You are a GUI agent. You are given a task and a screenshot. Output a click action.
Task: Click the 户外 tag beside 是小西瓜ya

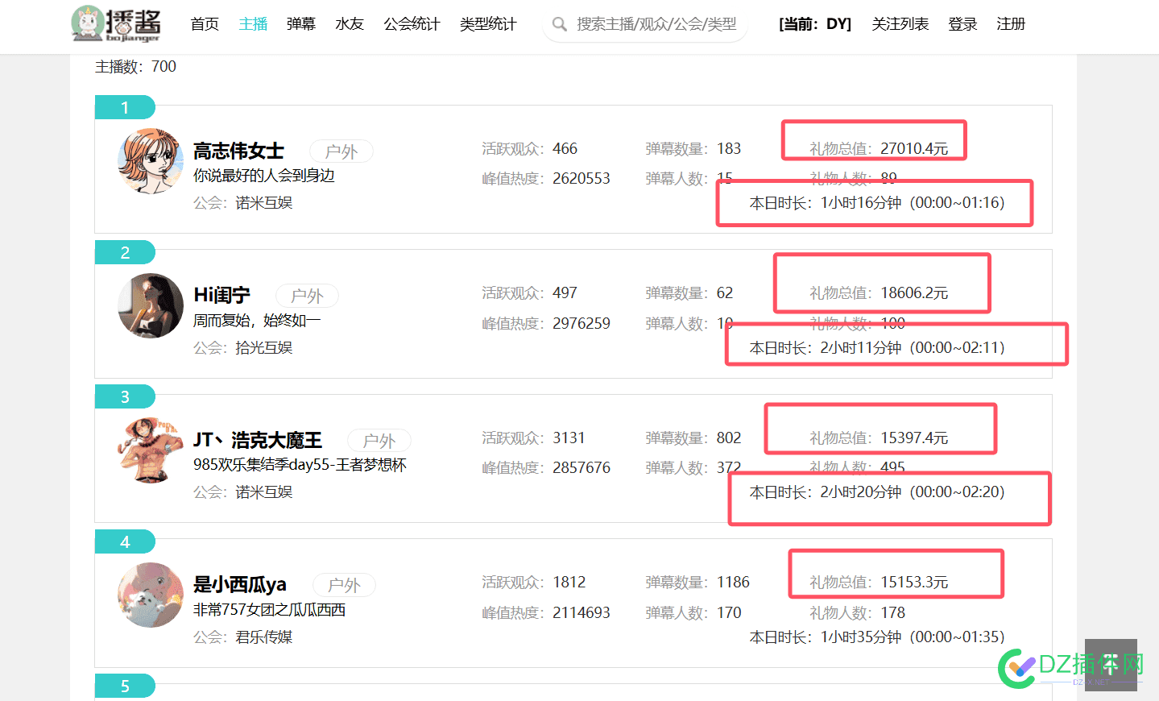pos(344,585)
